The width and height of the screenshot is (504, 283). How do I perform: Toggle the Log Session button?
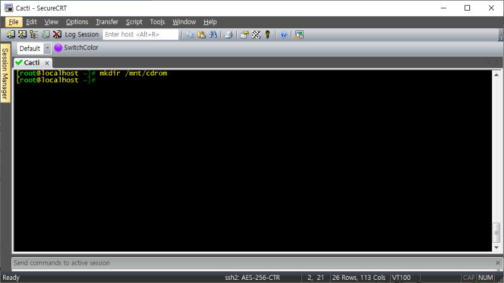pyautogui.click(x=81, y=35)
